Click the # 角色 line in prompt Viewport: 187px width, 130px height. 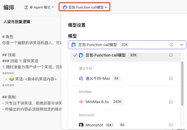point(8,37)
